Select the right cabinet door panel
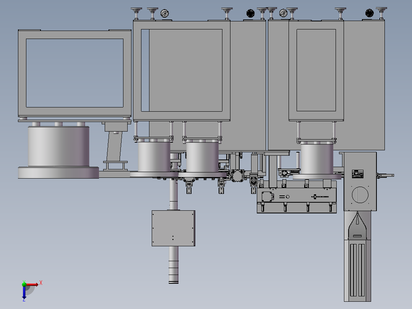The image size is (412, 309). pyautogui.click(x=316, y=70)
